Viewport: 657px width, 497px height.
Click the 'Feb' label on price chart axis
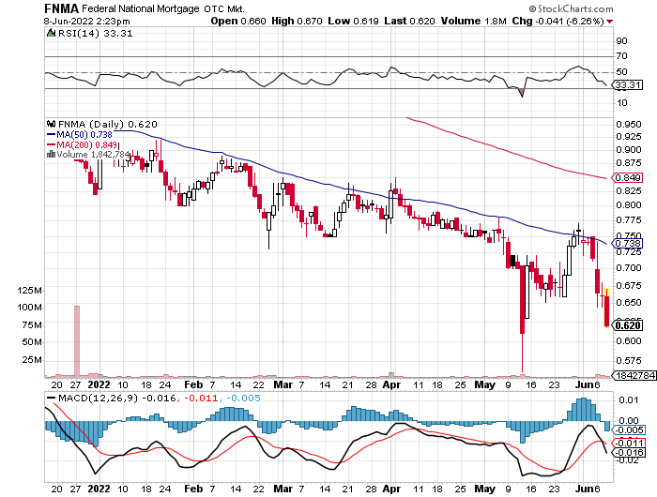pos(193,384)
